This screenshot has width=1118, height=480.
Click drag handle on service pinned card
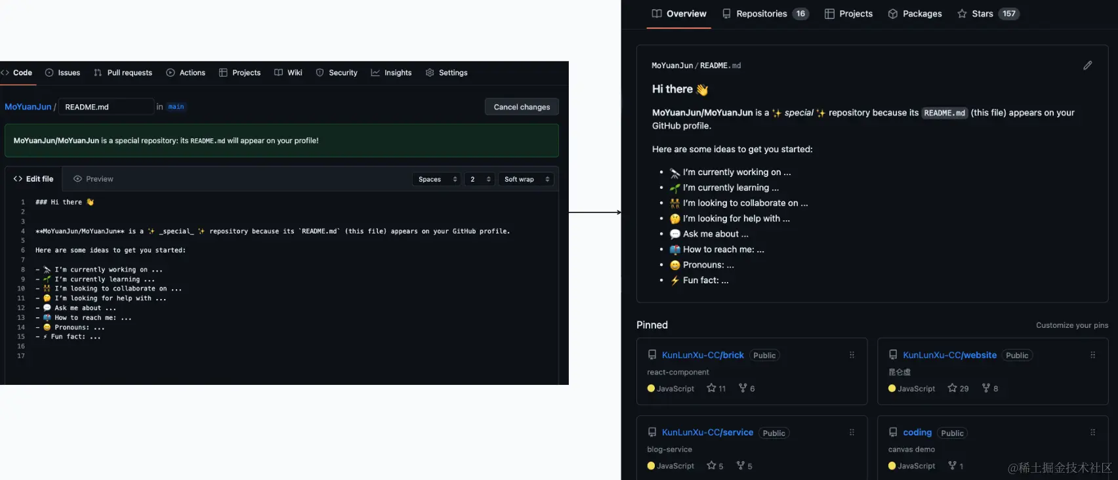point(852,433)
